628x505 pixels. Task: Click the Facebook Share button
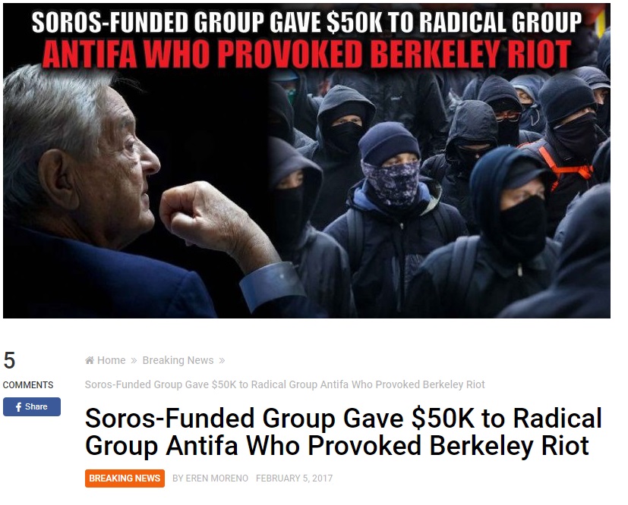(32, 406)
